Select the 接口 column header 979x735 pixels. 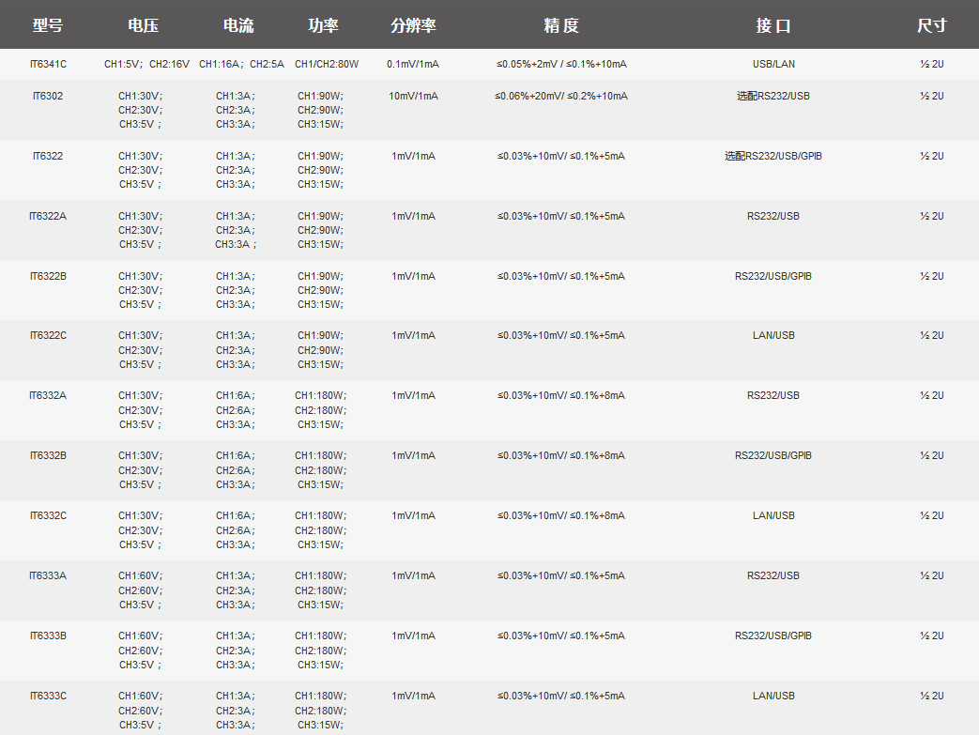[773, 25]
